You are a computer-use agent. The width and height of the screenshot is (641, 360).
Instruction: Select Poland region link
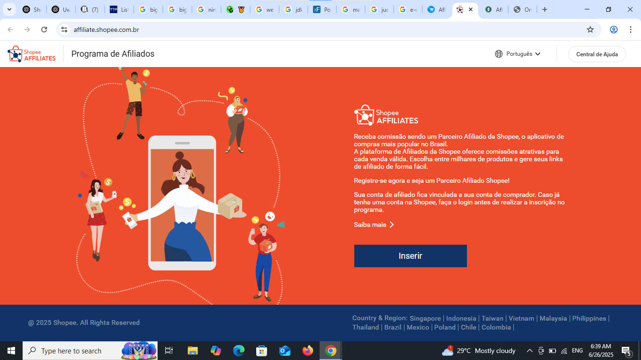[445, 327]
